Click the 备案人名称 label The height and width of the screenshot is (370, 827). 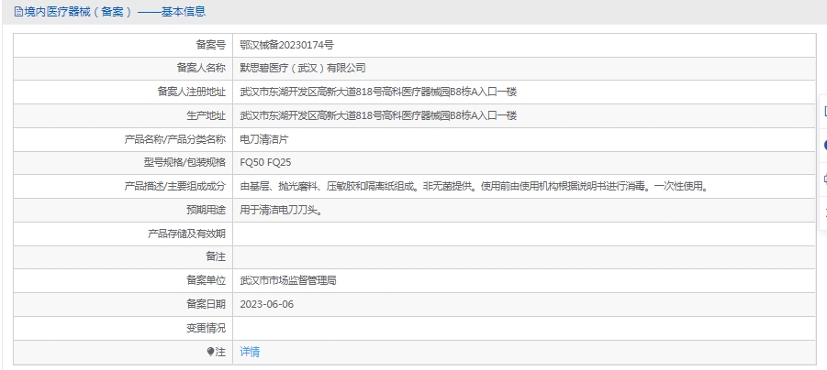tap(201, 69)
